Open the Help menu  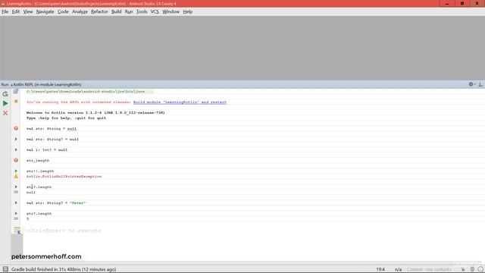pos(187,11)
